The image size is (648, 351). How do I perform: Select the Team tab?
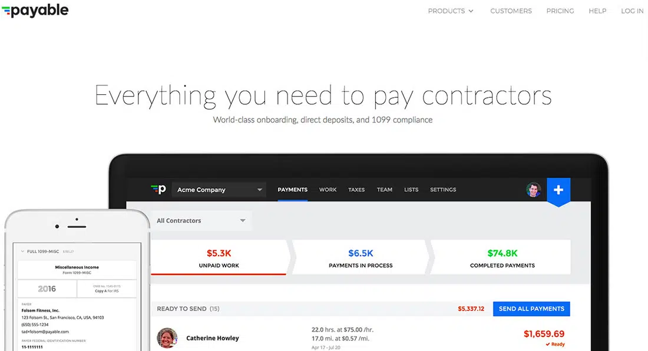[385, 190]
